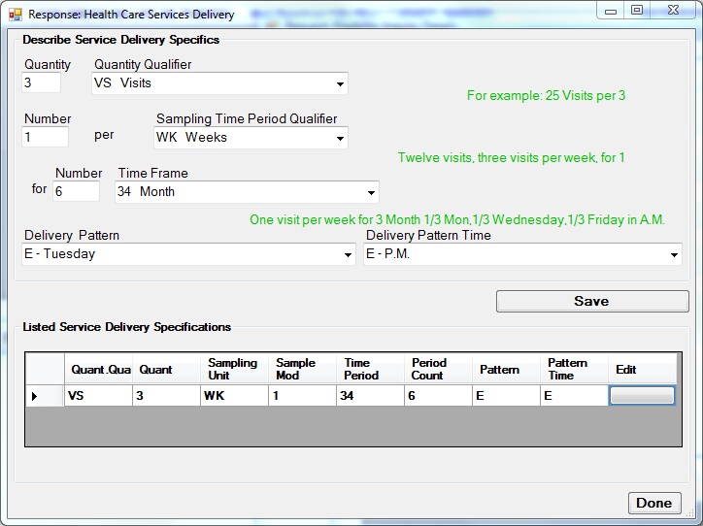
Task: Open the Quantity Qualifier dropdown
Action: (340, 84)
